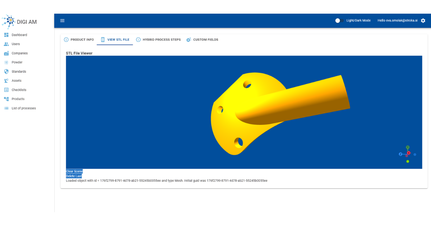The width and height of the screenshot is (431, 226).
Task: Click the Powder sidebar icon
Action: 6,62
